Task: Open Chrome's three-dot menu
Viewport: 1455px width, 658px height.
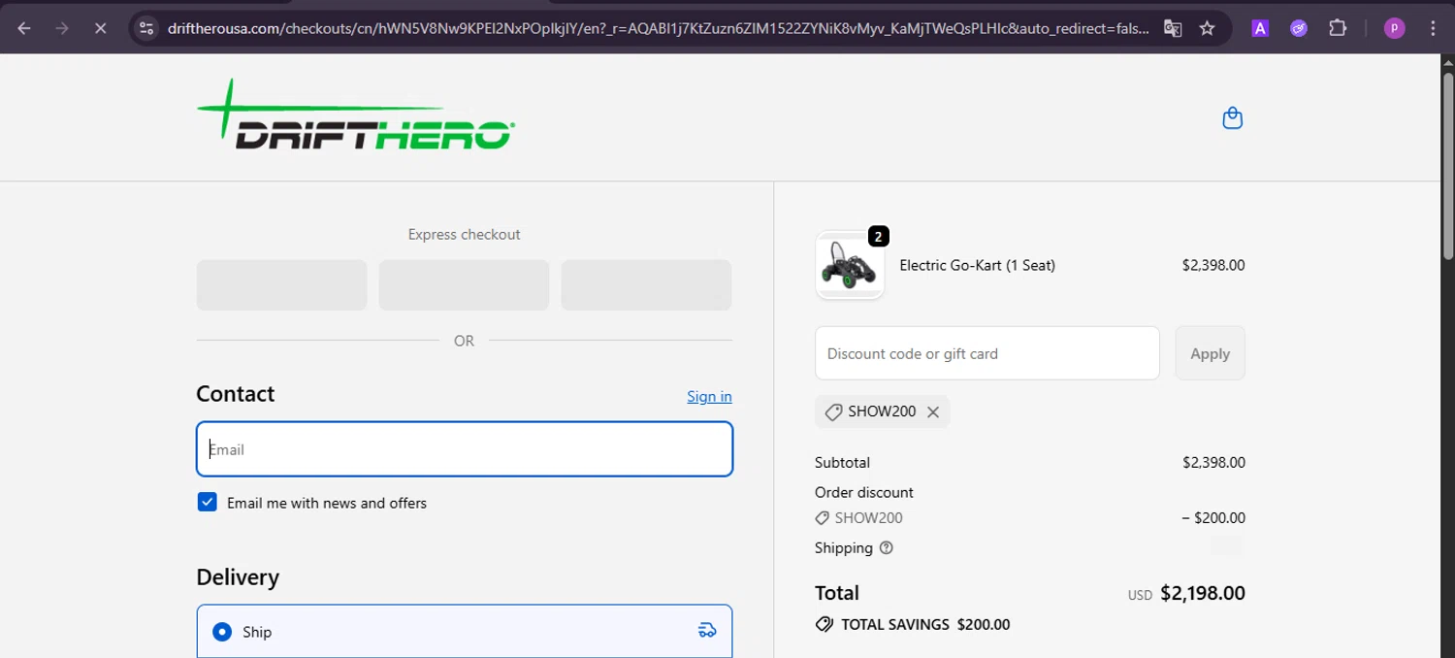Action: pos(1433,28)
